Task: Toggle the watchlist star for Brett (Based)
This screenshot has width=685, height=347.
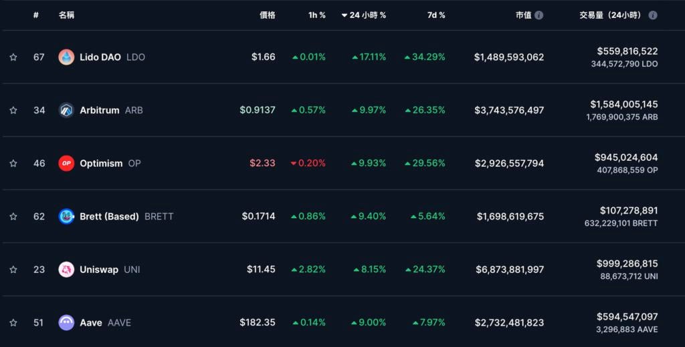Action: click(13, 216)
